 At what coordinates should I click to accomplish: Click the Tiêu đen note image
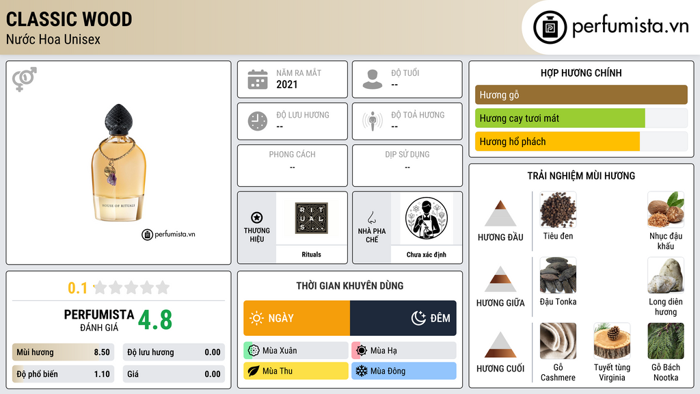point(558,210)
